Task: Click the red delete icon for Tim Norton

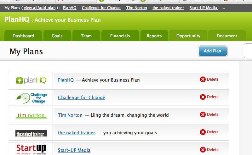Action: [203, 115]
